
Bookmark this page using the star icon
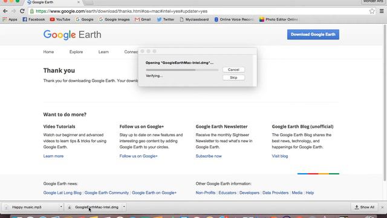click(x=372, y=11)
